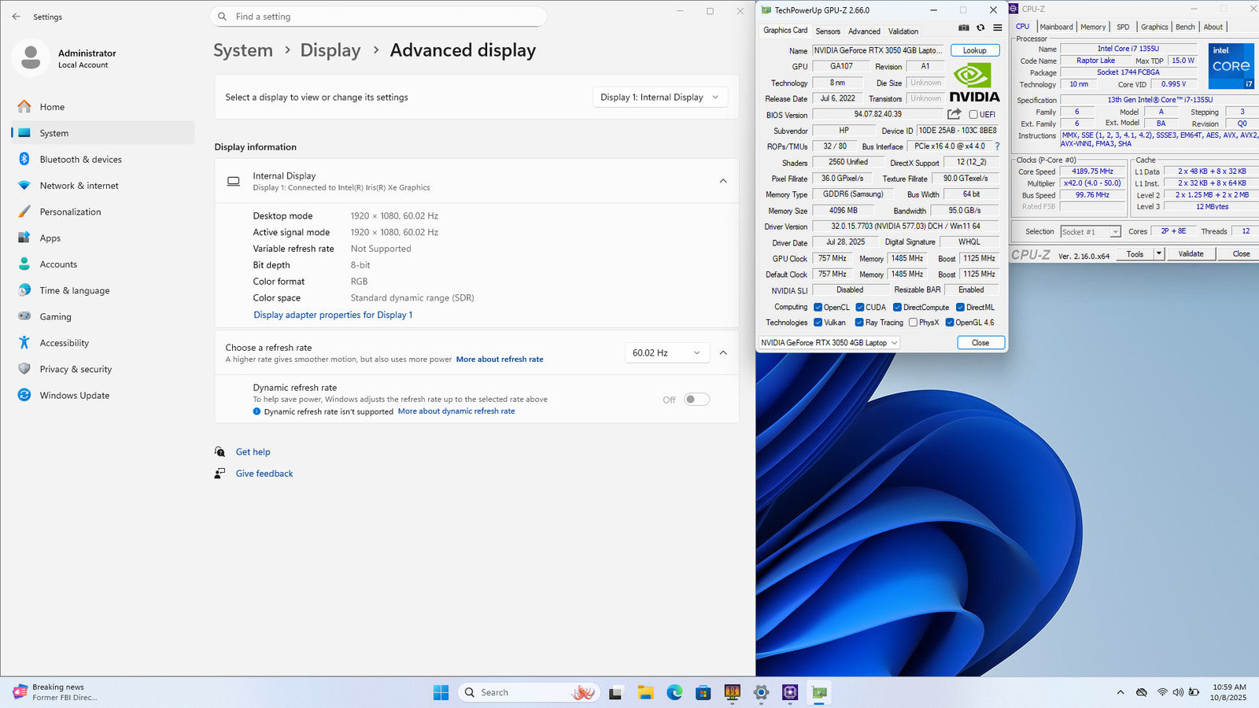The height and width of the screenshot is (708, 1259).
Task: Open Windows Update settings in the sidebar
Action: 74,396
